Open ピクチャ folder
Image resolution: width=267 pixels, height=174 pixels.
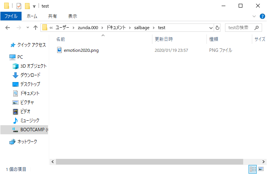coord(27,103)
